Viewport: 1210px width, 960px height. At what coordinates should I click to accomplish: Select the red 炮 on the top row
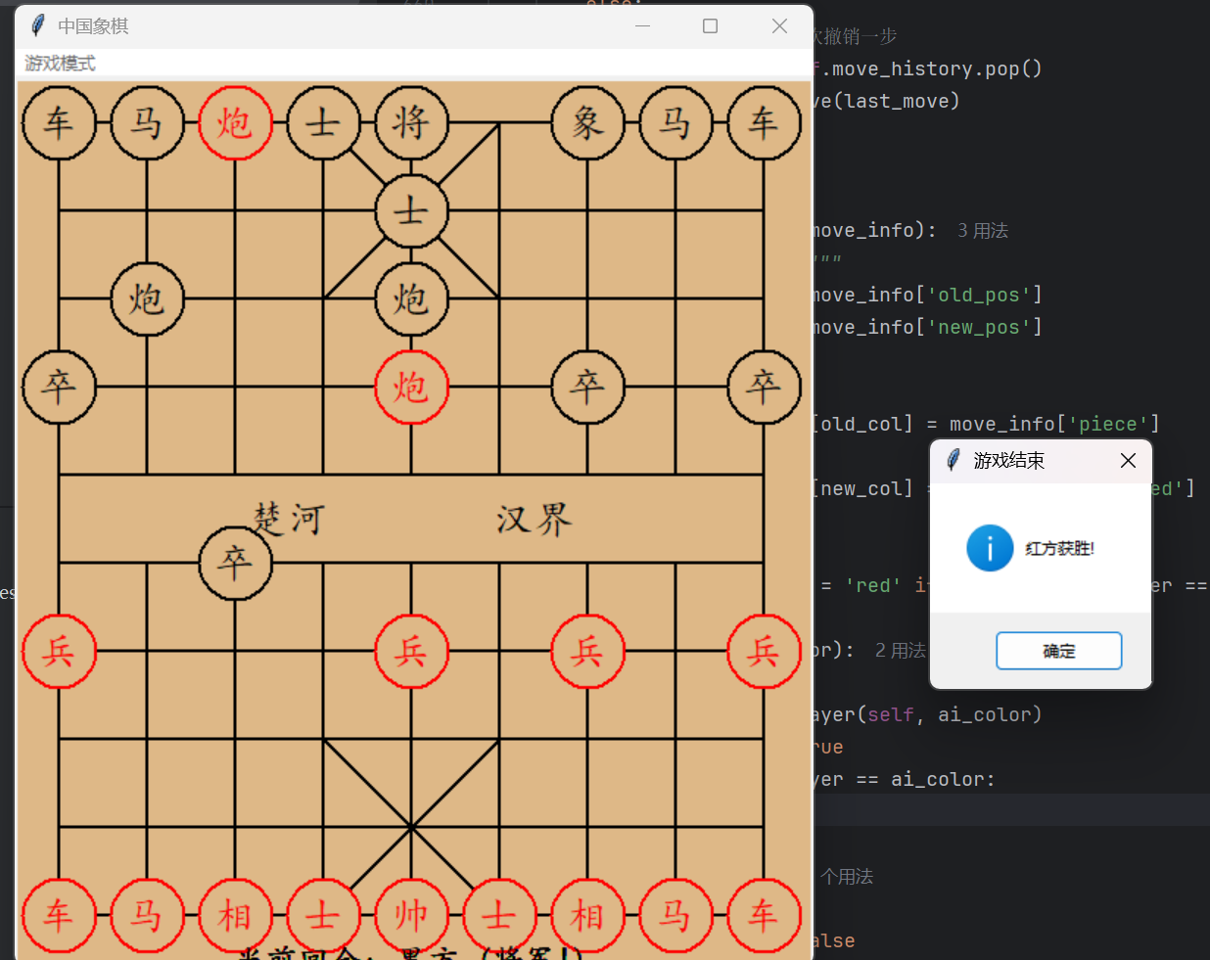click(x=235, y=123)
